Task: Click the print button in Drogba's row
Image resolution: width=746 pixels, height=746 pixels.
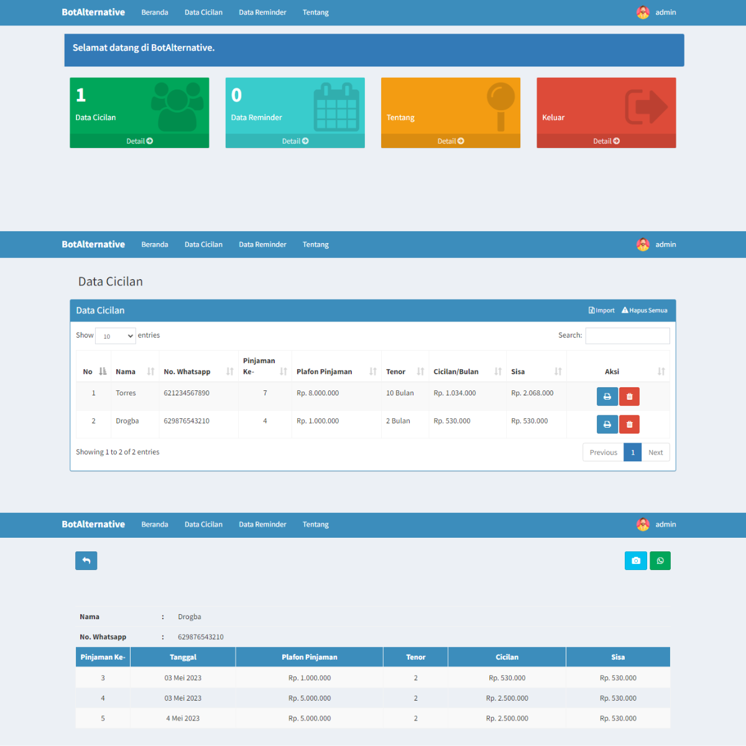Action: (607, 425)
